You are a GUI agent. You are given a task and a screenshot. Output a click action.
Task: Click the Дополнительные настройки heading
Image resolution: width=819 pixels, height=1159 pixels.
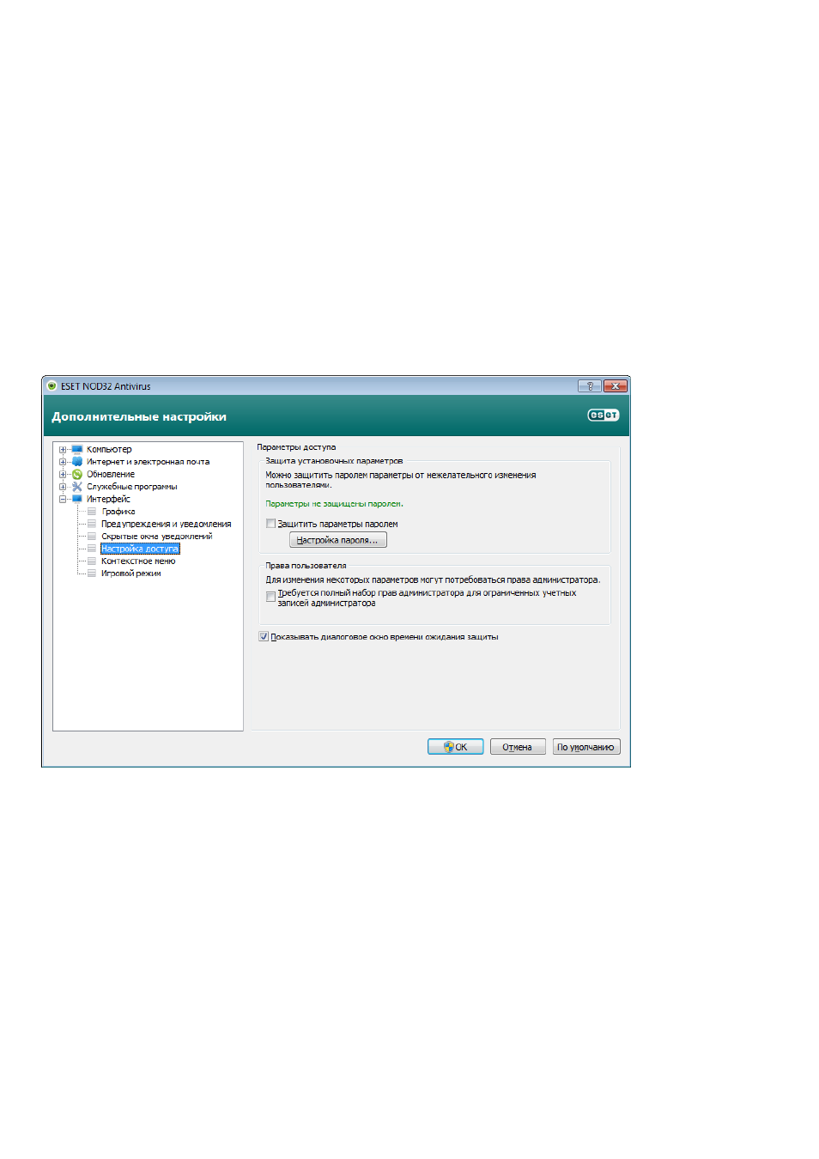pyautogui.click(x=139, y=416)
